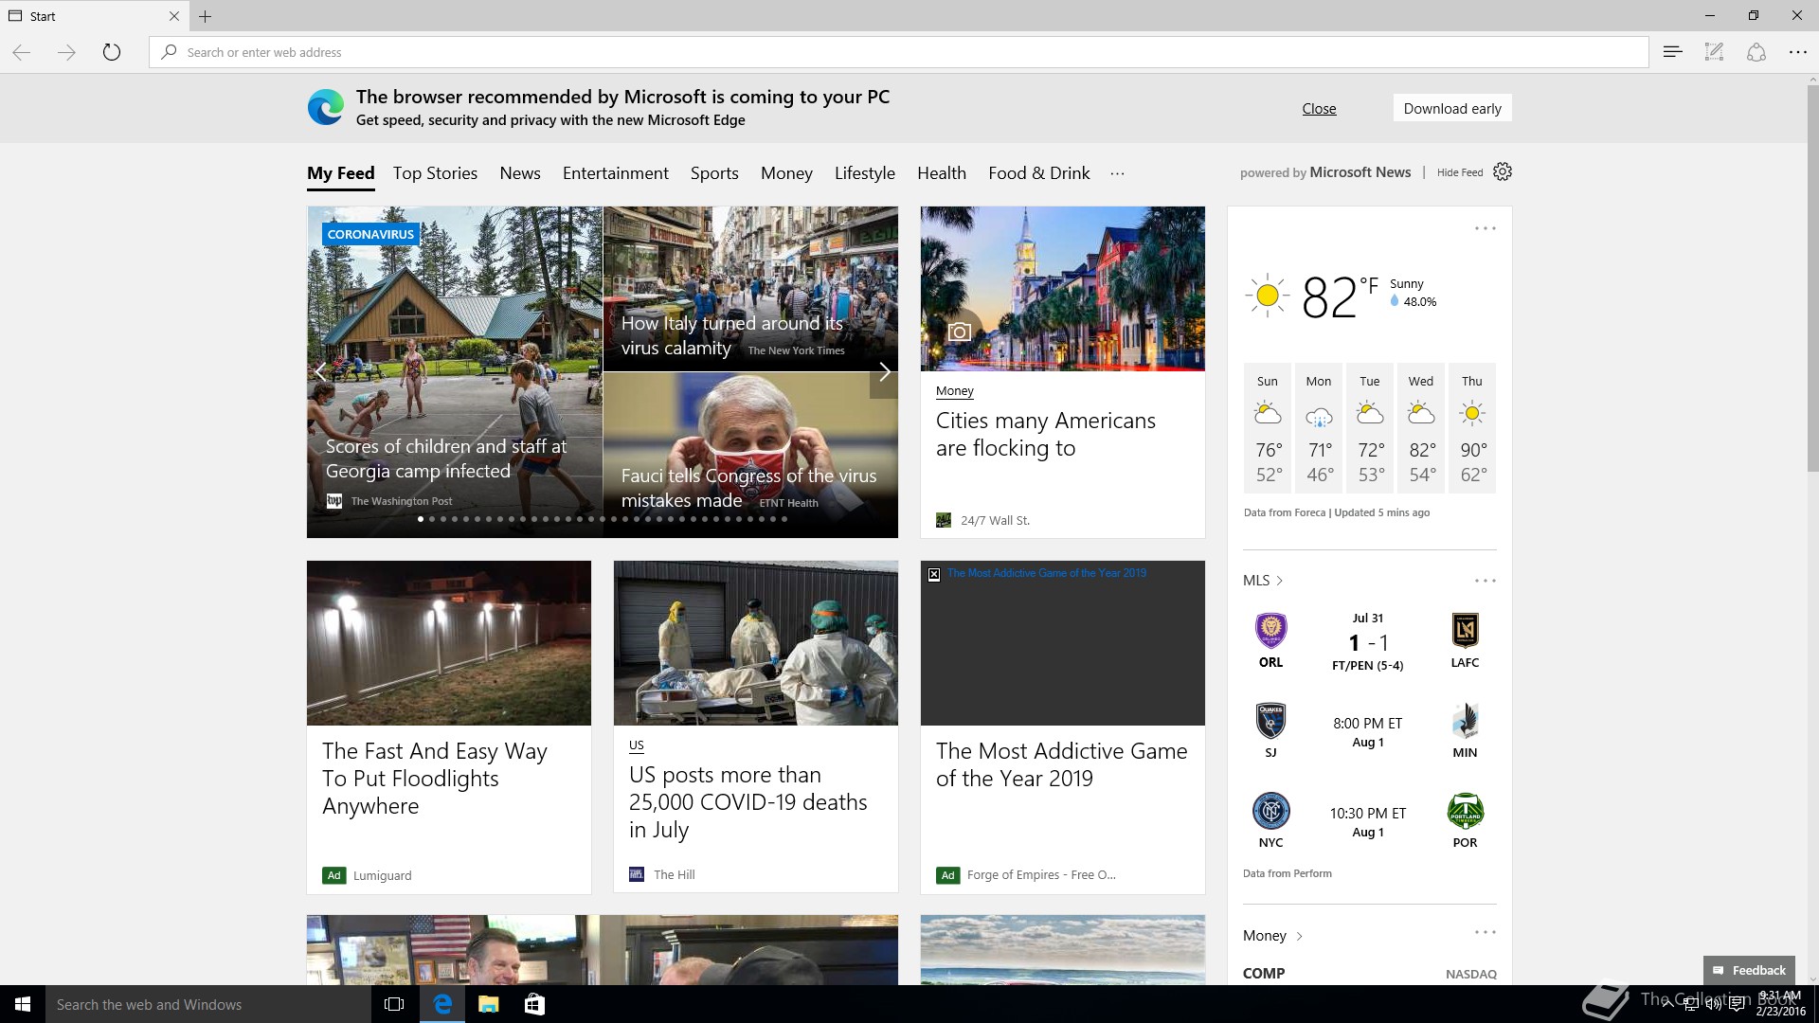Switch to Entertainment tab
This screenshot has height=1023, width=1819.
pos(616,173)
